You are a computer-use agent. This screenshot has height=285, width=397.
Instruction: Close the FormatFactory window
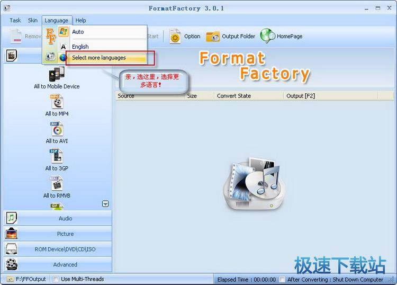(389, 8)
